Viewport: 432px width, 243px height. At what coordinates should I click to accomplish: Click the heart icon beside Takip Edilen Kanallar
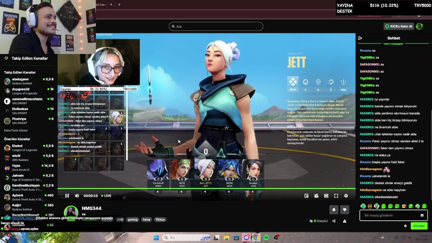(6, 58)
